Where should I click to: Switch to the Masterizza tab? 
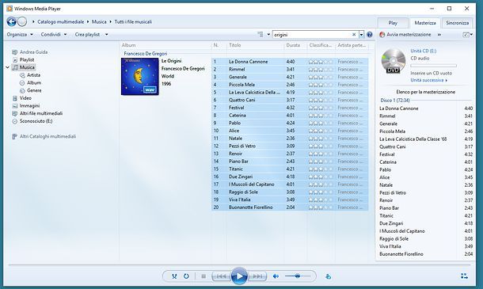tap(425, 23)
